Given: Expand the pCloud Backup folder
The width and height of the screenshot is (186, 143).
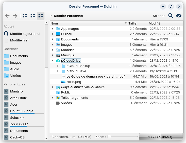Looking at the screenshot, I should coord(58,66).
